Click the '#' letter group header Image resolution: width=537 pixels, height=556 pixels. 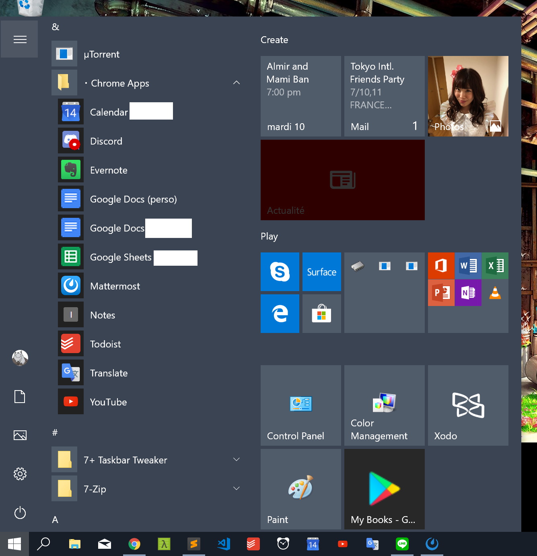click(55, 433)
